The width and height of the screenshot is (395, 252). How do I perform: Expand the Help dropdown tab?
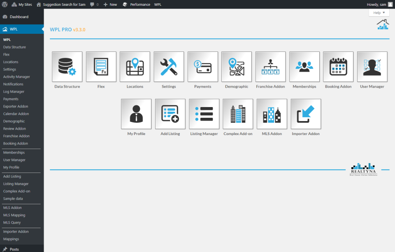(x=379, y=13)
